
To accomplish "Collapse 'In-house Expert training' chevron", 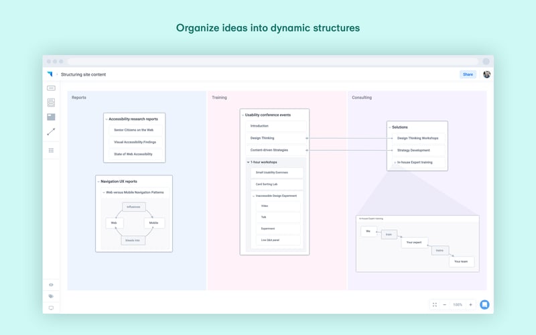I will coord(395,163).
